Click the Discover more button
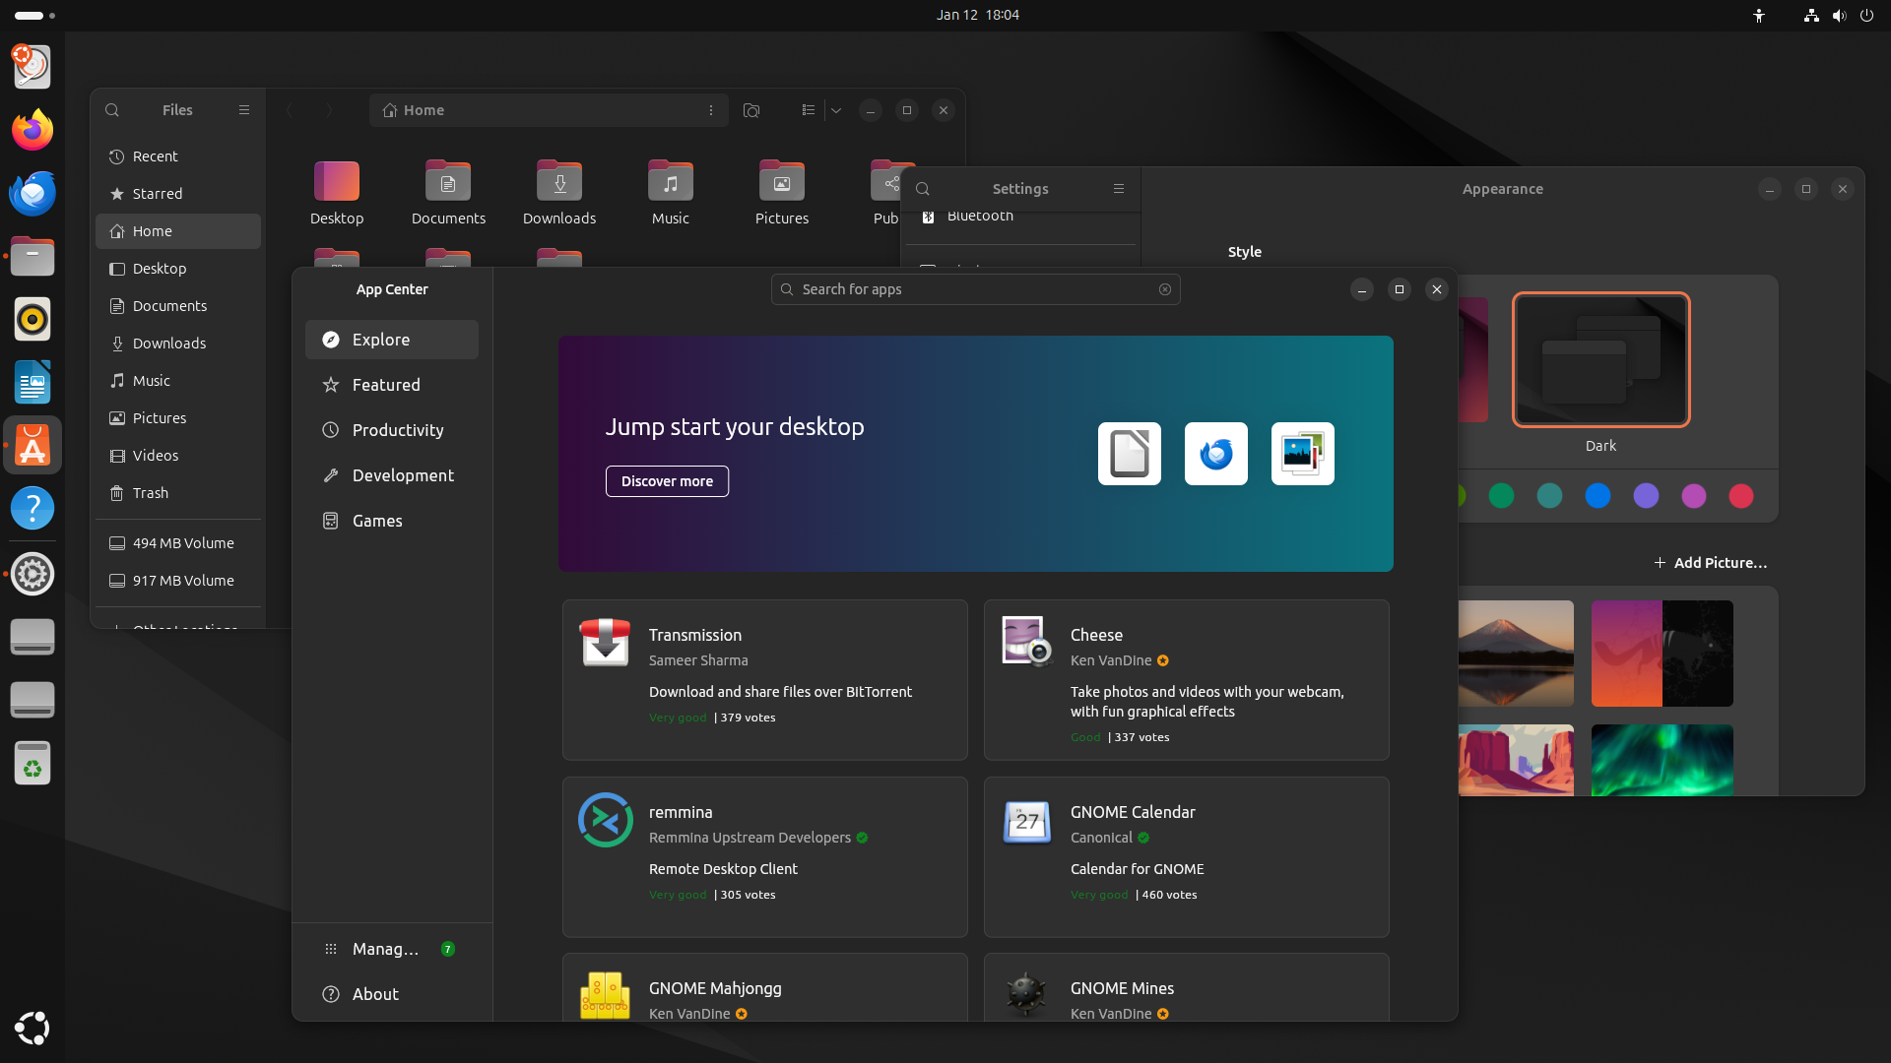The height and width of the screenshot is (1063, 1891). click(x=667, y=481)
